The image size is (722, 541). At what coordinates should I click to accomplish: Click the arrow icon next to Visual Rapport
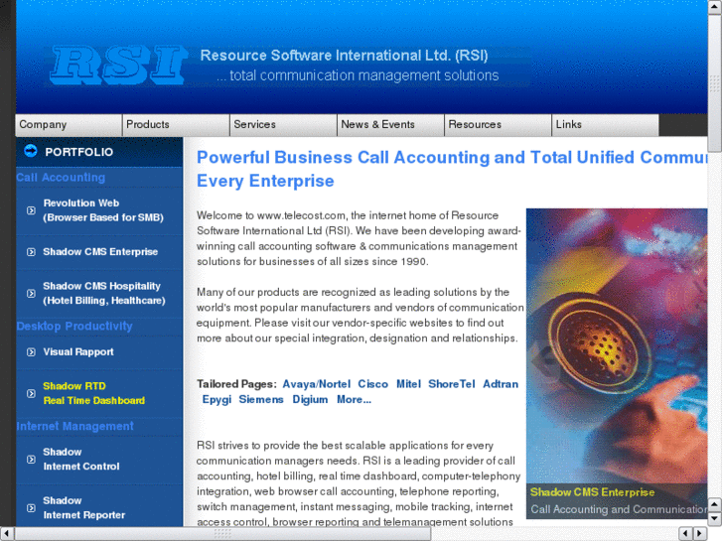[x=31, y=352]
